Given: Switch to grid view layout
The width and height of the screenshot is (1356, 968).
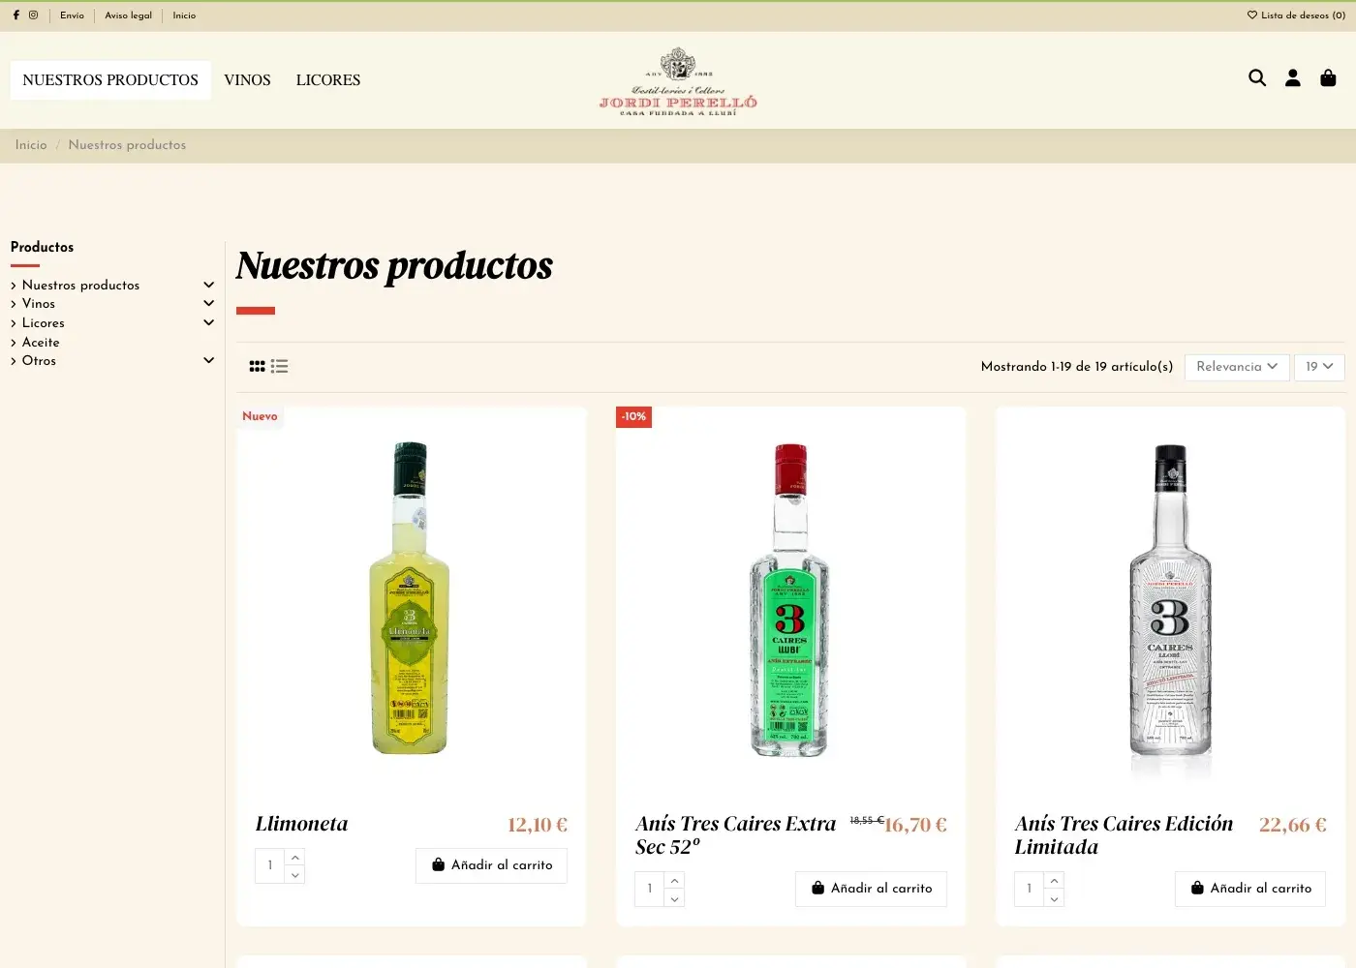Looking at the screenshot, I should (257, 366).
